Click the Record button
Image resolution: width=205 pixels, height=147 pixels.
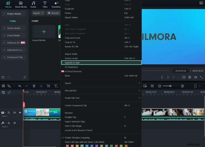click(x=53, y=13)
